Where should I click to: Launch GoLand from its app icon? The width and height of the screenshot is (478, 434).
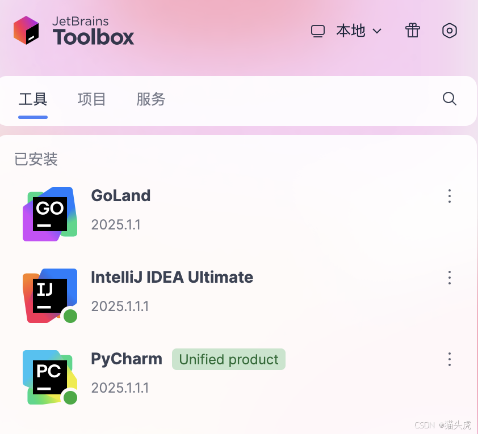coord(50,214)
